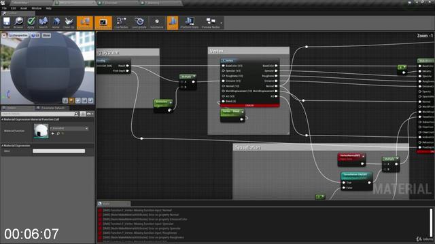The width and height of the screenshot is (435, 244).
Task: Click browse to asset magnifier icon
Action: click(x=58, y=134)
